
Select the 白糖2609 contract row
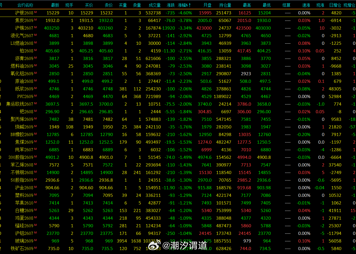(178, 210)
